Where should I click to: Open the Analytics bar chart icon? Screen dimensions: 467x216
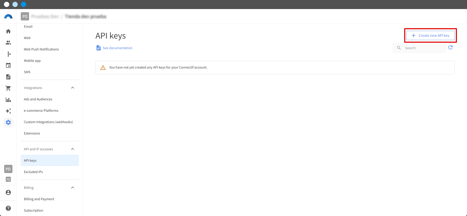coord(8,100)
